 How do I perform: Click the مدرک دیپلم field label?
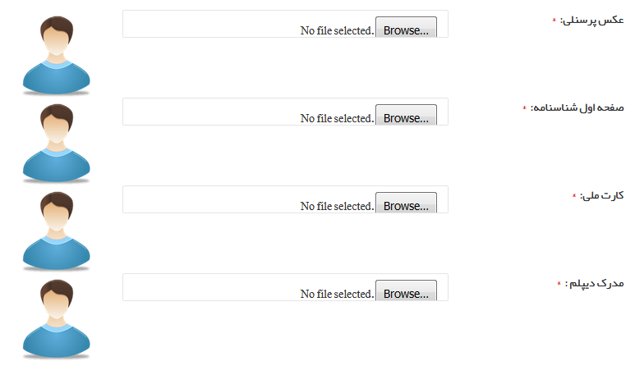click(595, 283)
